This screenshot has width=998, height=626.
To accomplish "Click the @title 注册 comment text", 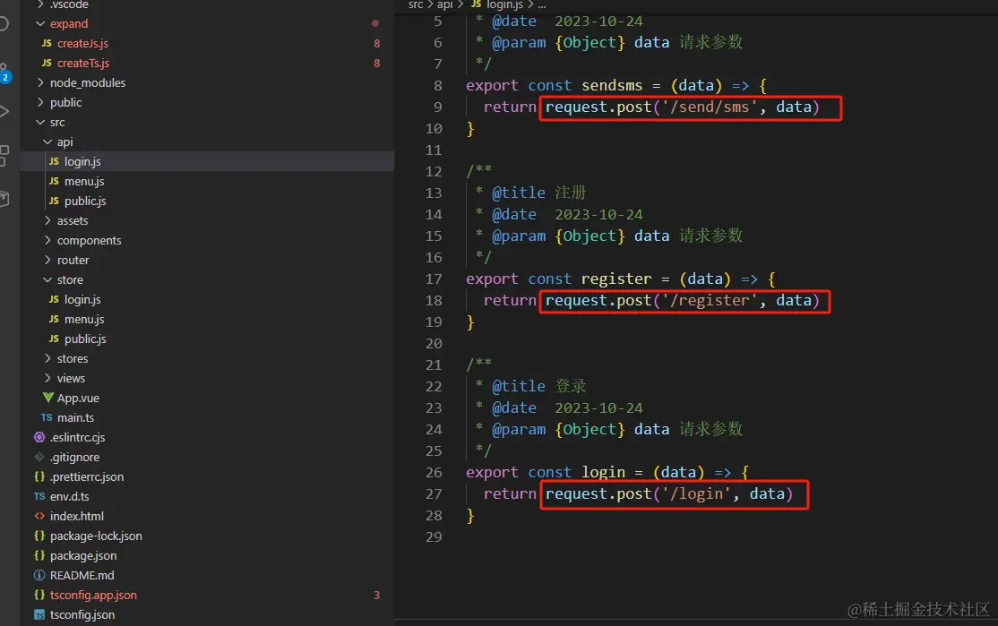I will click(538, 193).
